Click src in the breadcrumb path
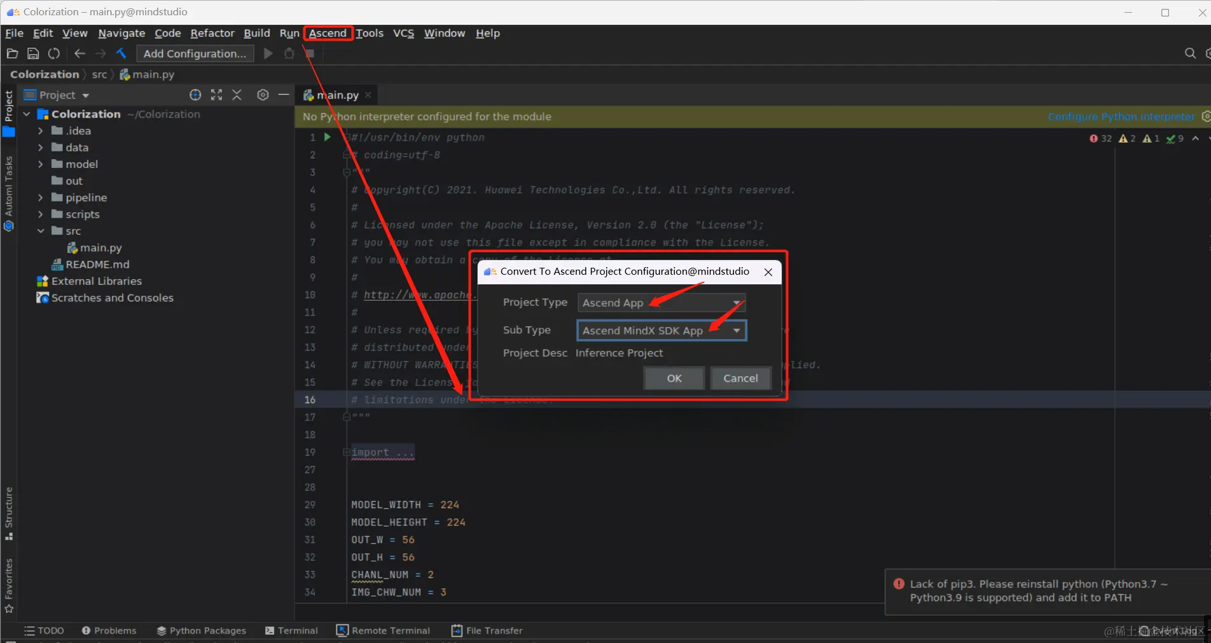This screenshot has height=643, width=1211. pos(99,74)
